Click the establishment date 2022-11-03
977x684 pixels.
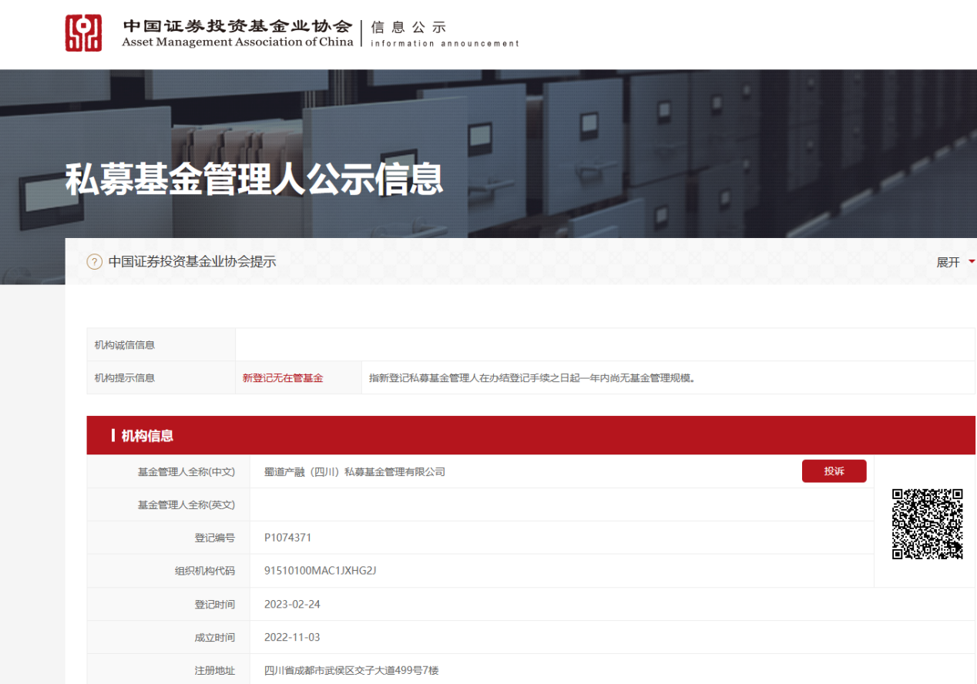(x=292, y=638)
